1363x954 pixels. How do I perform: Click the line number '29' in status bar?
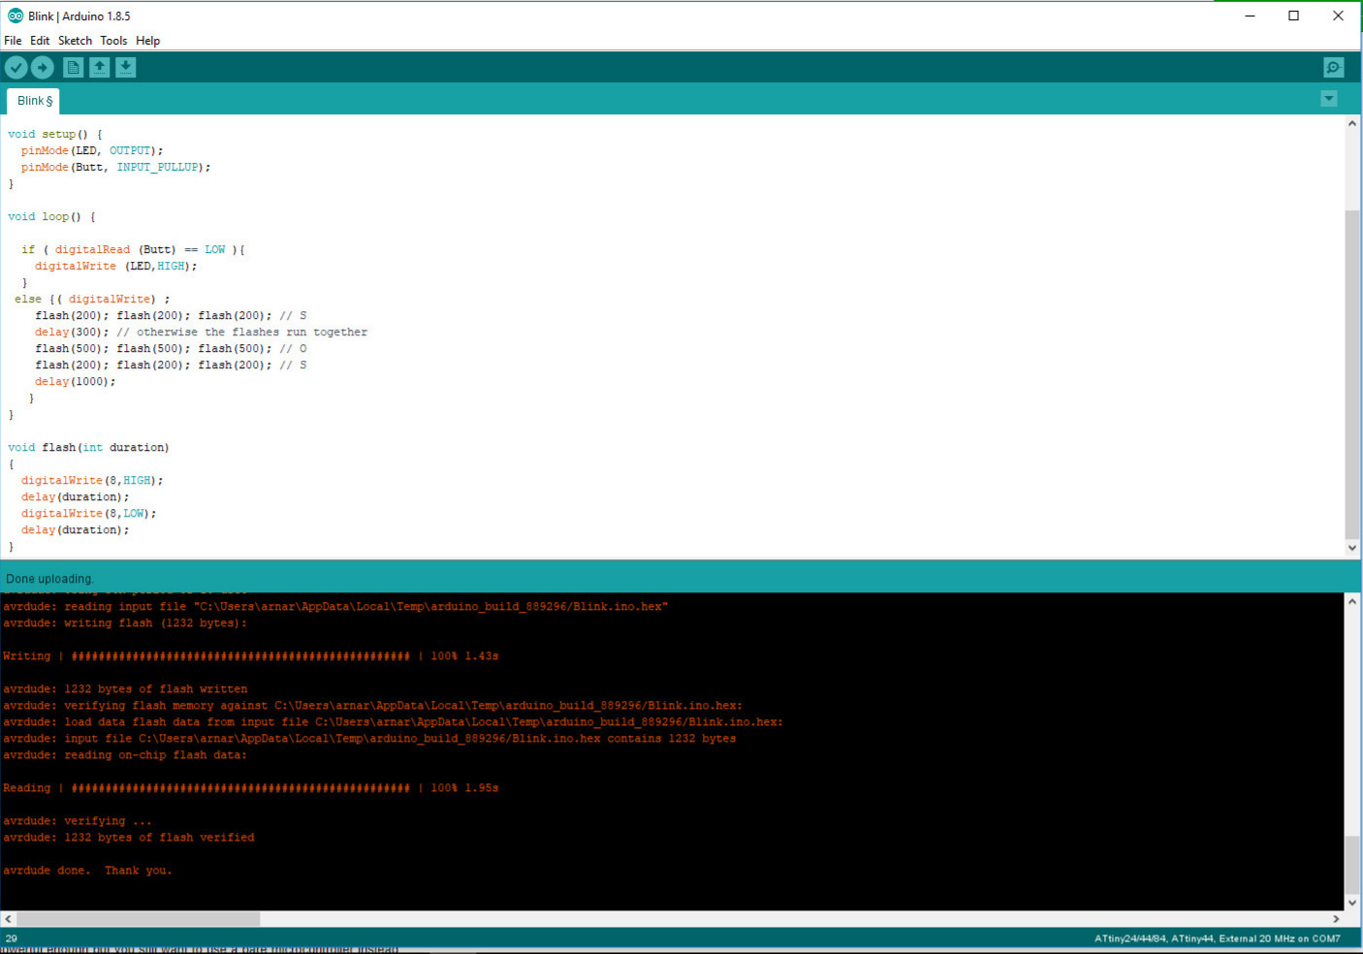pos(12,938)
